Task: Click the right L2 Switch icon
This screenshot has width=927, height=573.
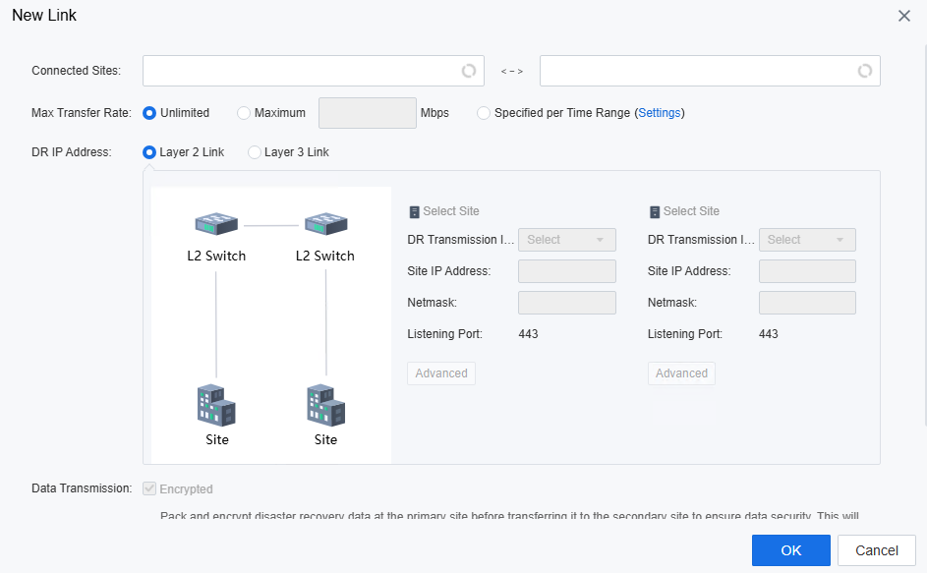Action: click(325, 224)
